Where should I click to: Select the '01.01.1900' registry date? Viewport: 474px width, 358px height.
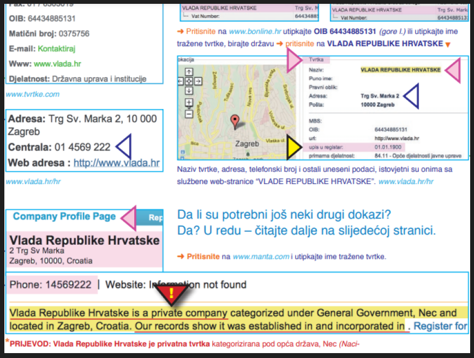(388, 147)
